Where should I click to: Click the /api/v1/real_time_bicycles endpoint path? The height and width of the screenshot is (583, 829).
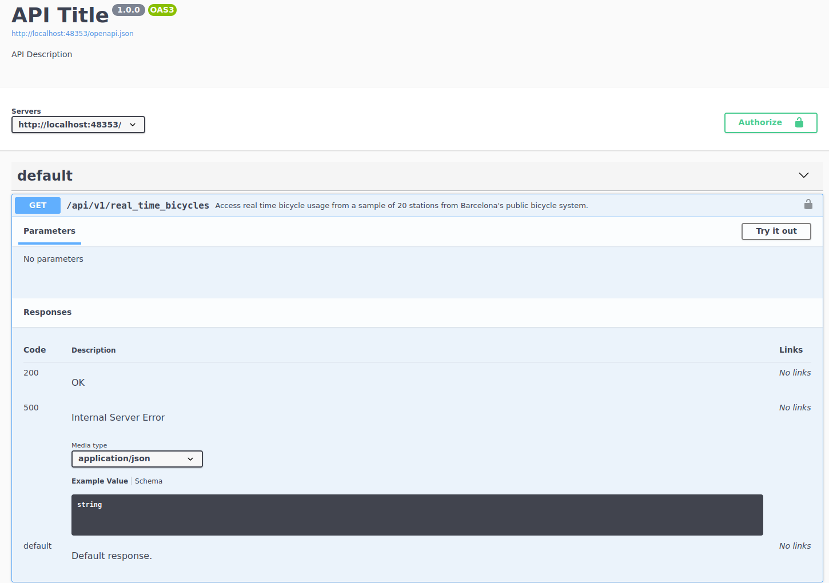click(x=138, y=205)
